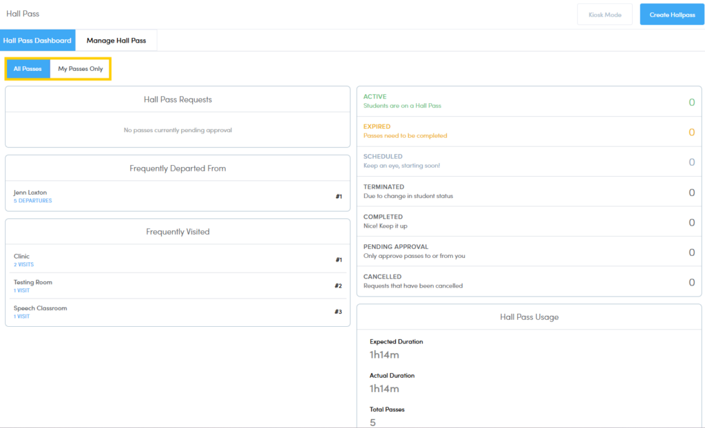Select the Testing Room location name
This screenshot has height=428, width=705.
point(33,282)
